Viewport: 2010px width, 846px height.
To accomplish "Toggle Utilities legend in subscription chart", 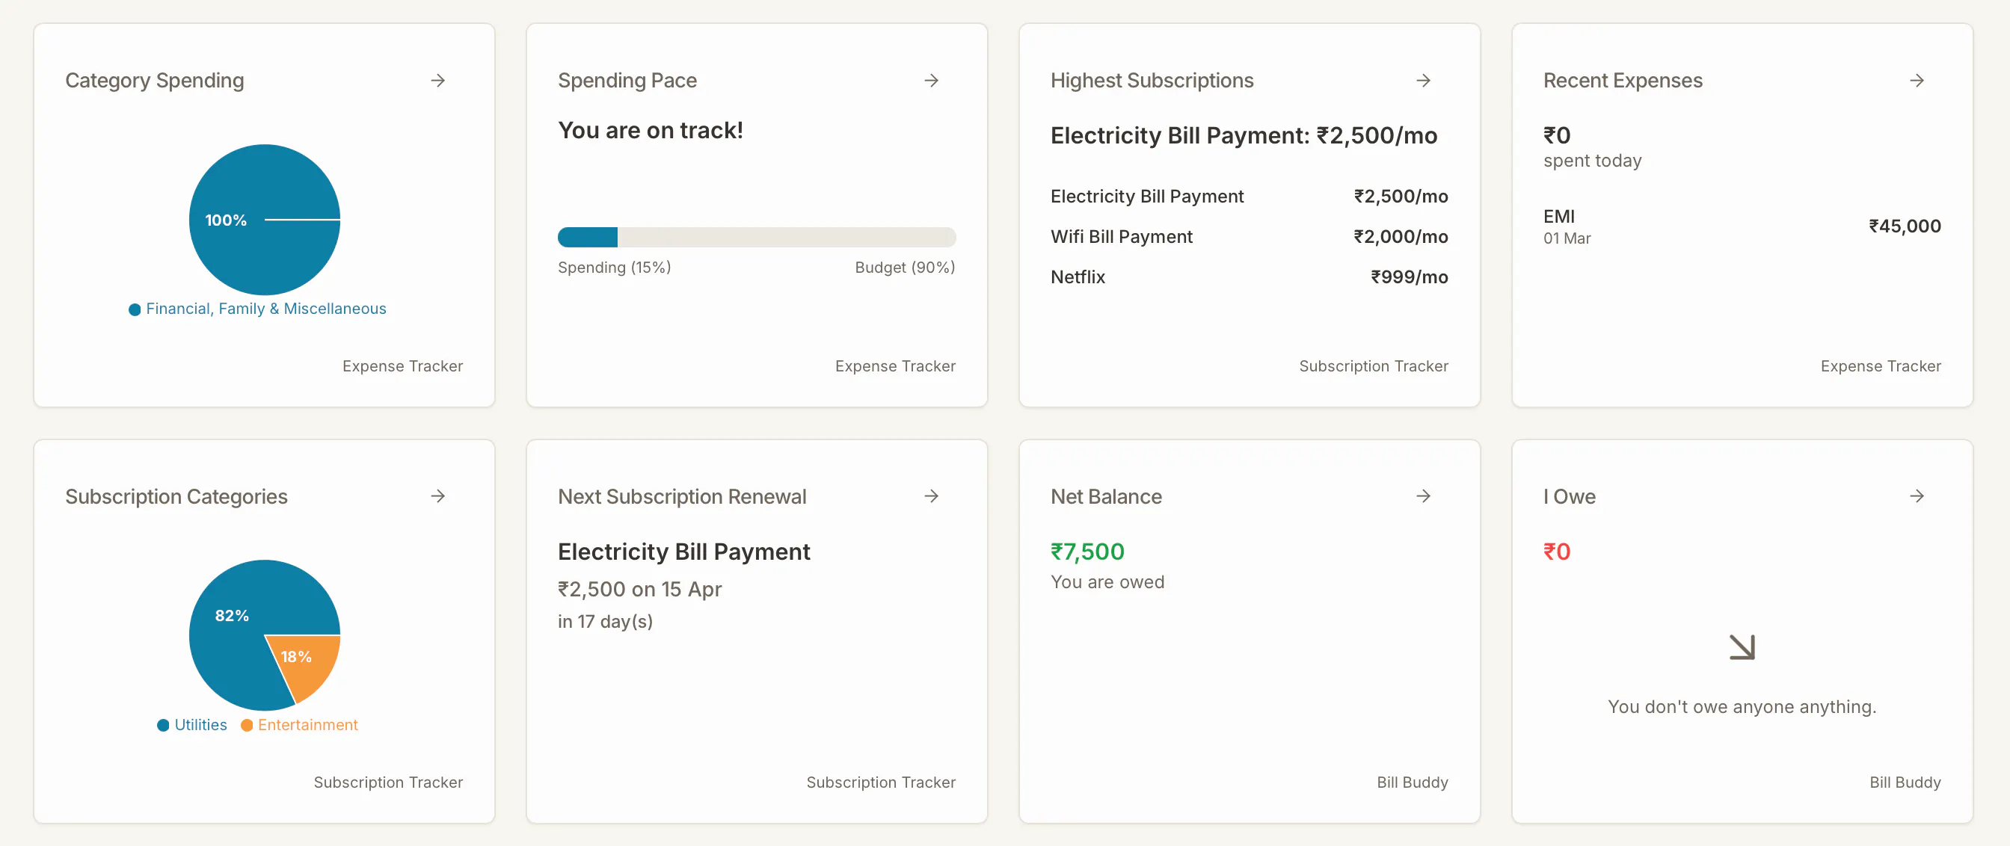I will point(192,725).
